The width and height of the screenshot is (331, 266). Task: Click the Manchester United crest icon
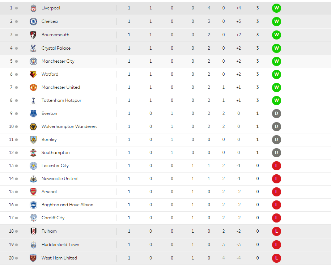pyautogui.click(x=33, y=87)
